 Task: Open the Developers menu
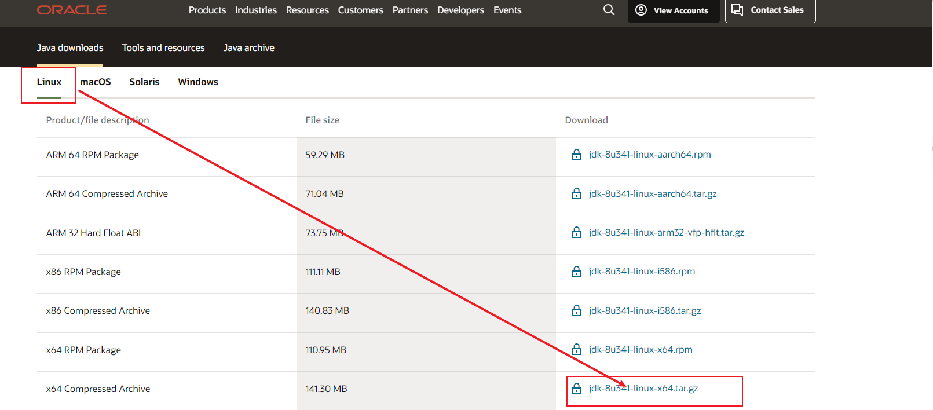[461, 10]
